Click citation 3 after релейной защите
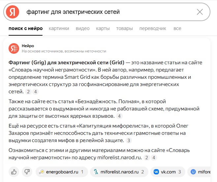Image resolution: width=217 pixels, height=182 pixels. pos(129,140)
